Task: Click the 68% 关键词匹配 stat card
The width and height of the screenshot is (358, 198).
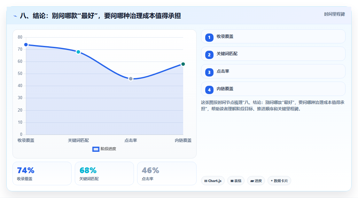Action: point(104,173)
